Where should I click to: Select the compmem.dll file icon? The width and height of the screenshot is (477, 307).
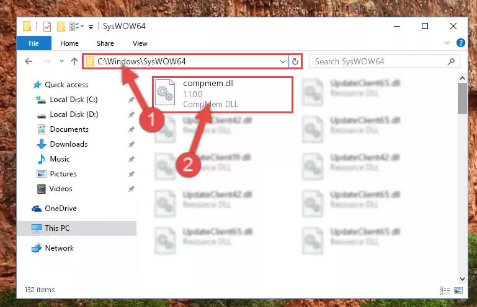[165, 92]
